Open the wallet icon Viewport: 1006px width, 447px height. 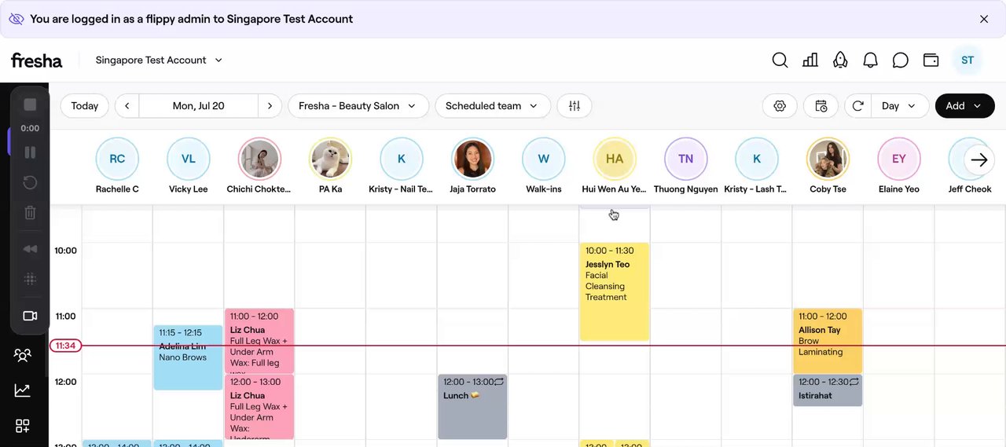point(931,60)
